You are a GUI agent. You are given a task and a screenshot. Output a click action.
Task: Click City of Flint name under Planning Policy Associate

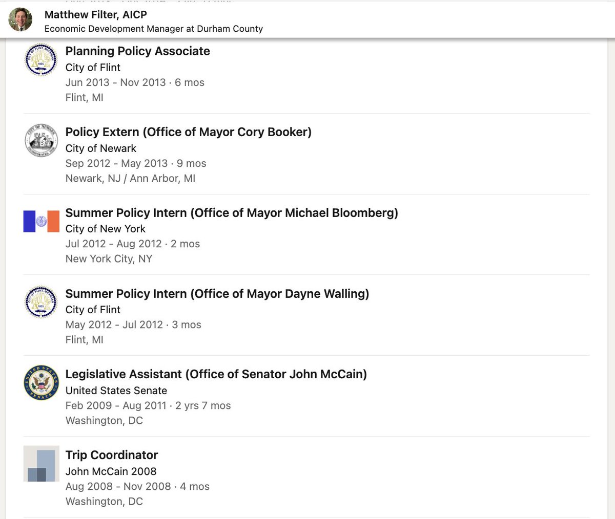click(x=93, y=68)
